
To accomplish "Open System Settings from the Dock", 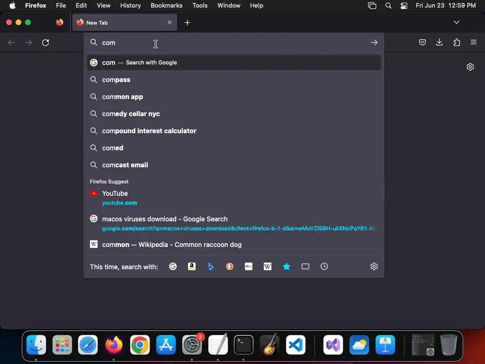I will click(x=192, y=345).
